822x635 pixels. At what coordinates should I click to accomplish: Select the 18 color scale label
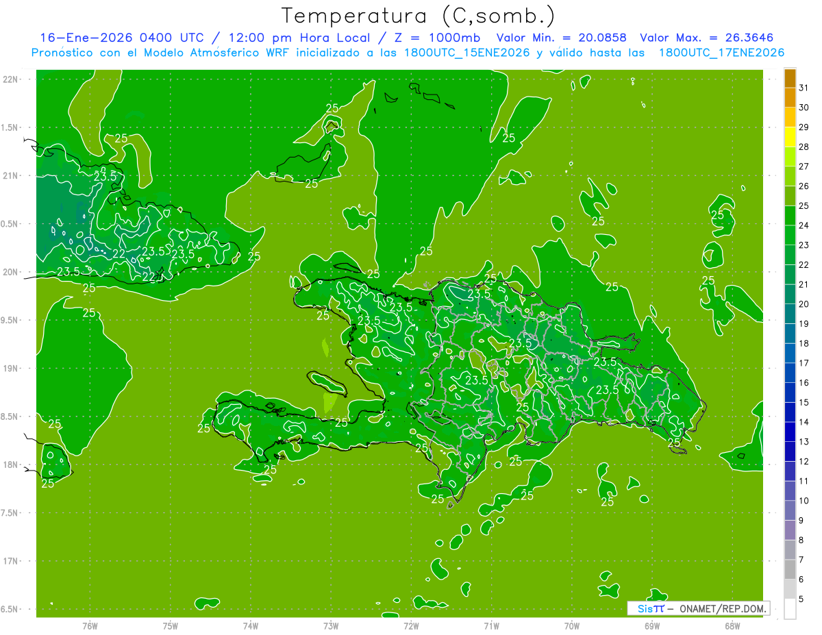[x=804, y=343]
